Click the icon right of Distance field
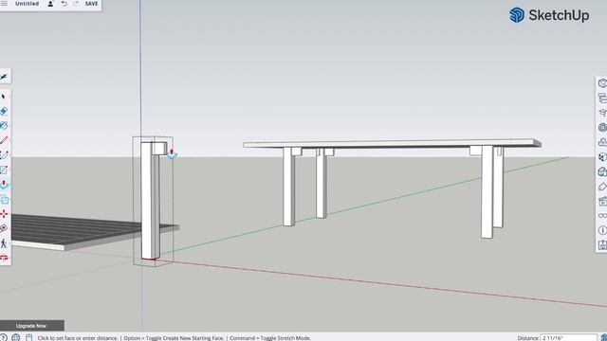 pos(603,338)
